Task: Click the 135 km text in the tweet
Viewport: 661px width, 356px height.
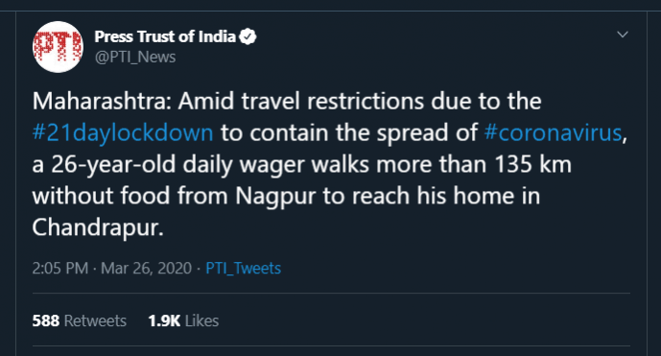Action: click(x=532, y=164)
